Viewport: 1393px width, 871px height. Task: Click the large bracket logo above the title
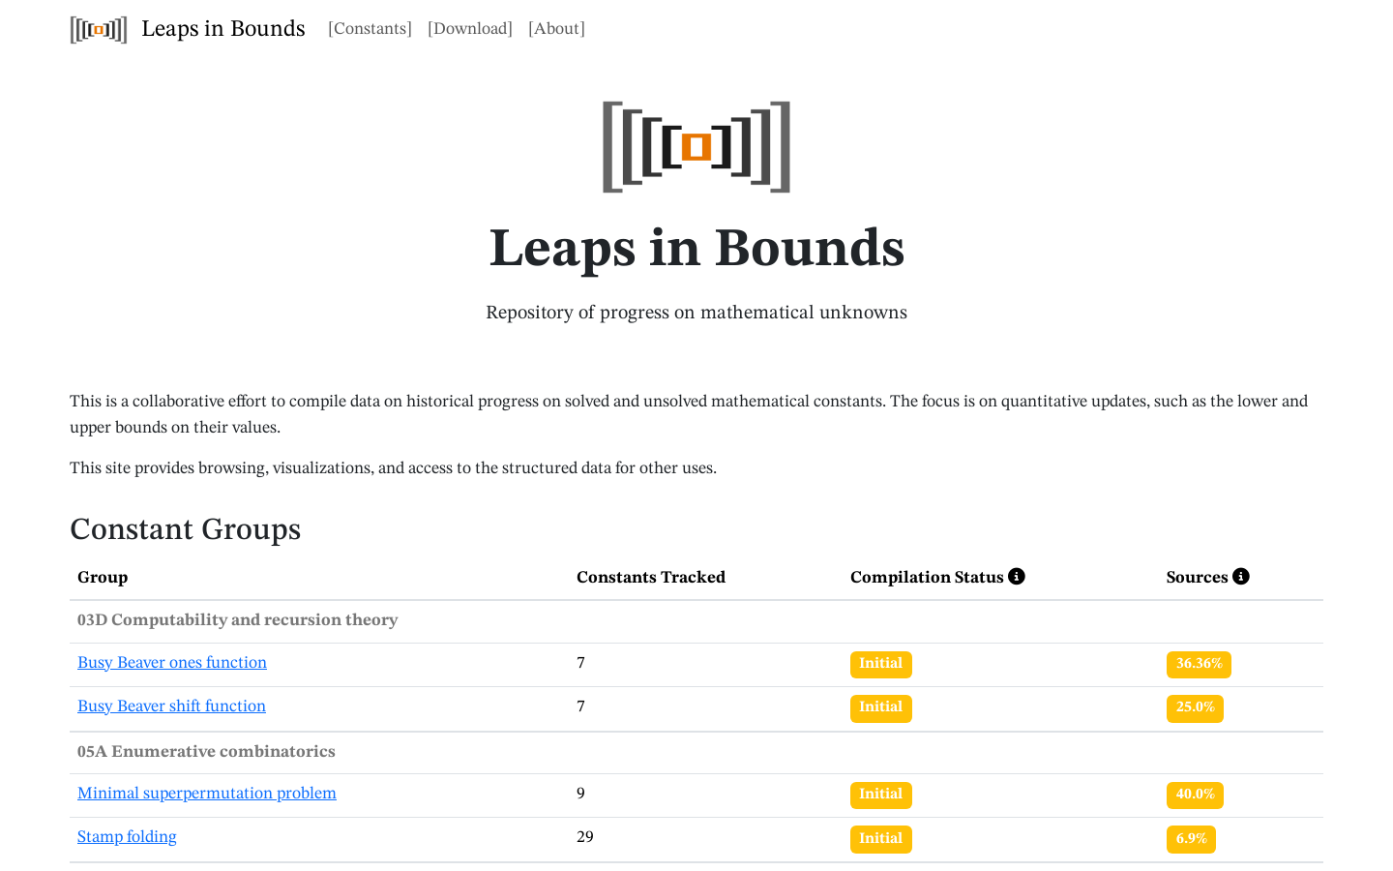pos(696,147)
